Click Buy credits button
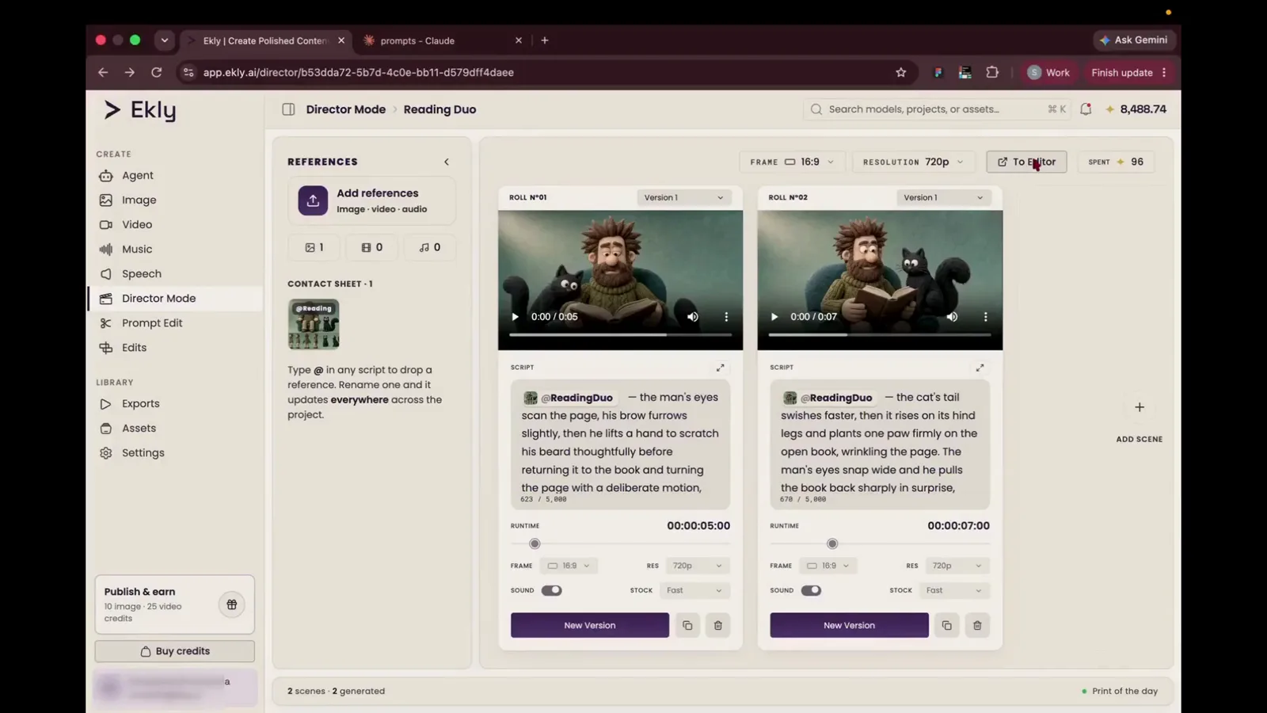 (175, 651)
